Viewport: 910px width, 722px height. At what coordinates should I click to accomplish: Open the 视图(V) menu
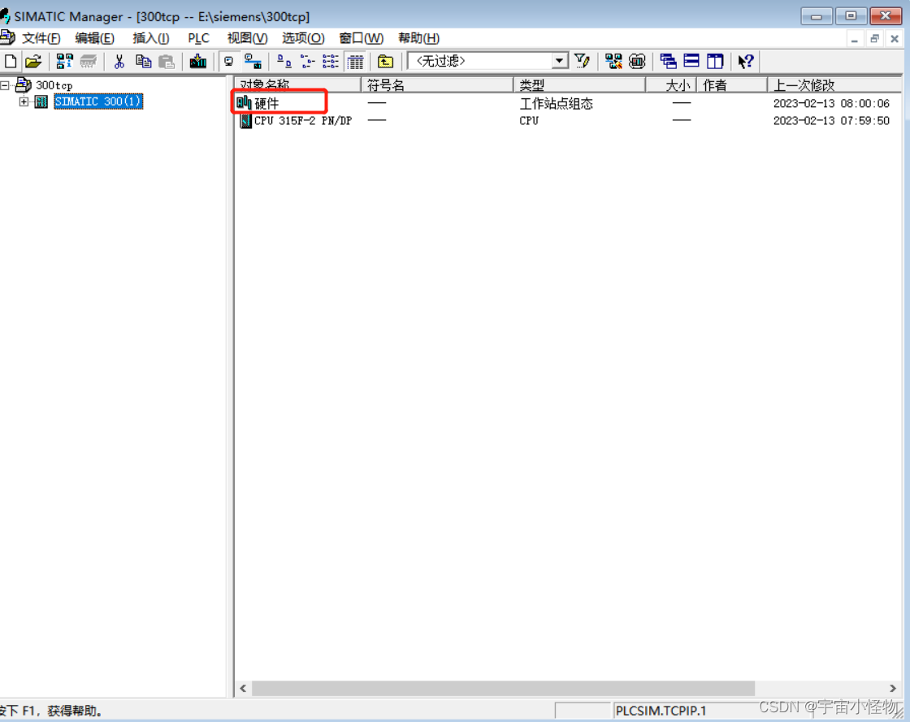(x=247, y=38)
